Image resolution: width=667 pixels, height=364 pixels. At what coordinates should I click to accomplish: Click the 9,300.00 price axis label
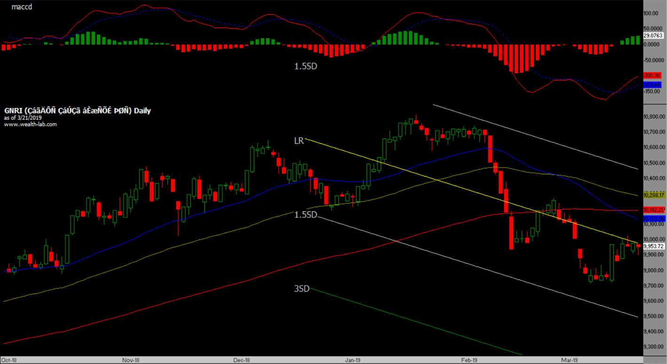pyautogui.click(x=653, y=347)
